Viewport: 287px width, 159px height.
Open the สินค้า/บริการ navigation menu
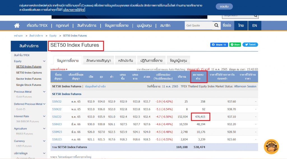click(x=87, y=25)
